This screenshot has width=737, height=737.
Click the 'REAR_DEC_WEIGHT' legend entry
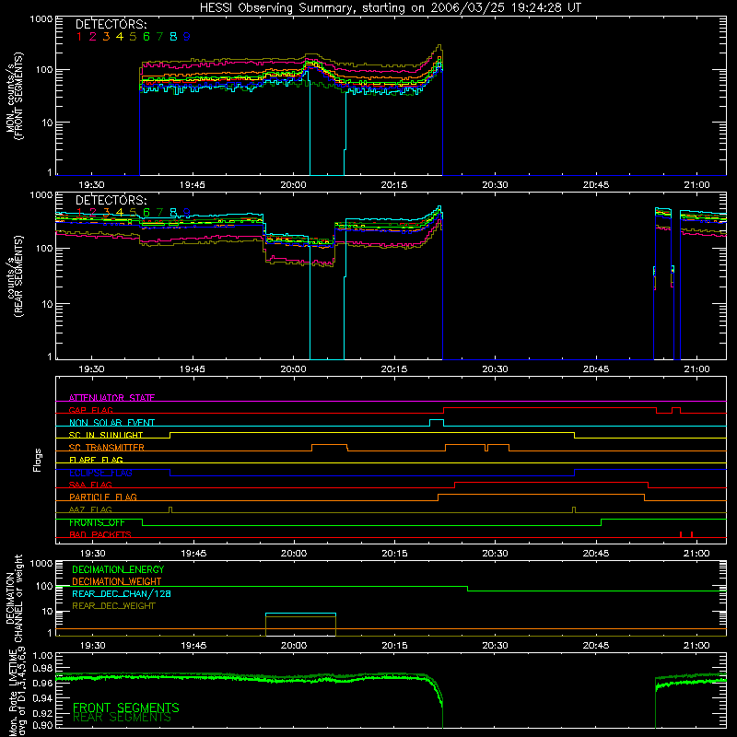click(113, 606)
